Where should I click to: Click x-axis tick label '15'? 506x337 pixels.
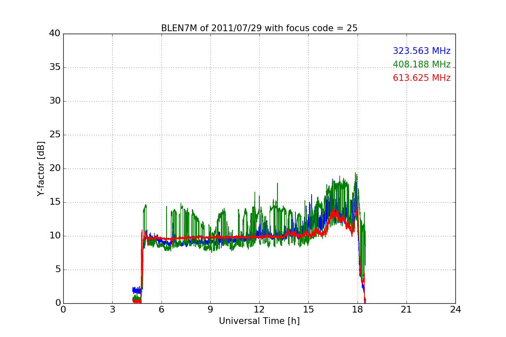coord(308,309)
